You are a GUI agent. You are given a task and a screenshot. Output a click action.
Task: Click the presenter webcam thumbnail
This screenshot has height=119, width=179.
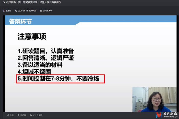click(x=154, y=99)
